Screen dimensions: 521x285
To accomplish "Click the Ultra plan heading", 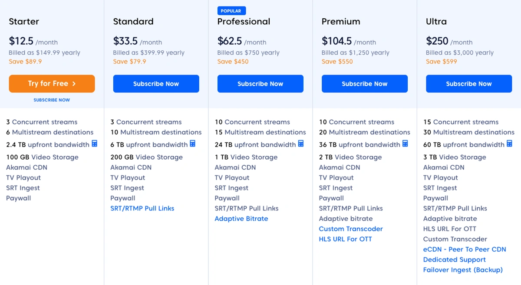I will [436, 22].
